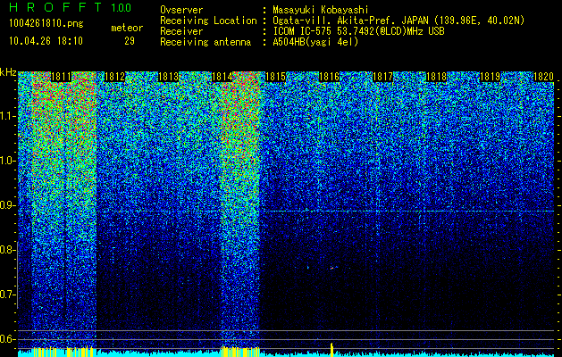This screenshot has height=357, width=562.
Task: Click the 1815 time marker
Action: coord(275,77)
